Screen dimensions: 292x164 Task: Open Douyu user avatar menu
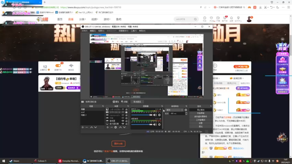click(x=249, y=19)
